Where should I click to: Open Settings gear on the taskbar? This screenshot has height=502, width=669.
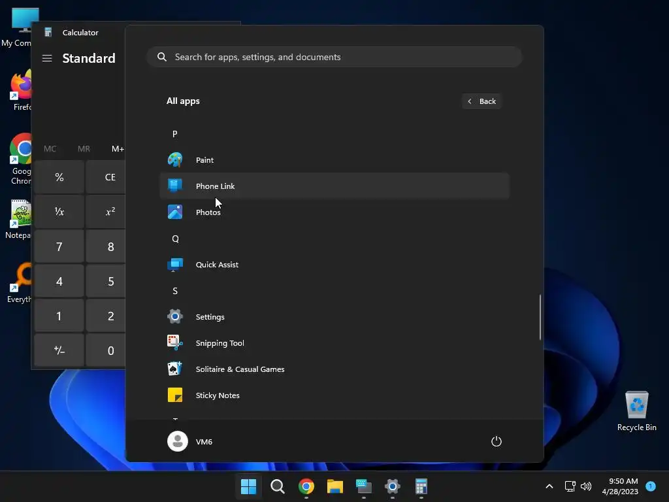coord(392,486)
